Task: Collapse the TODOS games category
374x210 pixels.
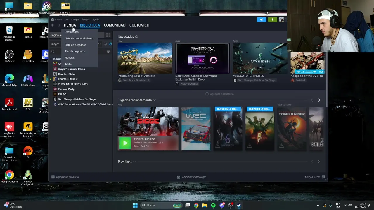Action: (51, 59)
